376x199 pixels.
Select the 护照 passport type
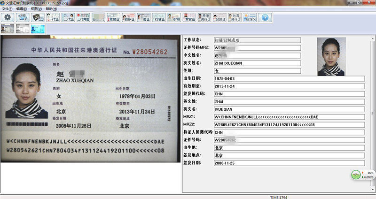[x=174, y=17]
